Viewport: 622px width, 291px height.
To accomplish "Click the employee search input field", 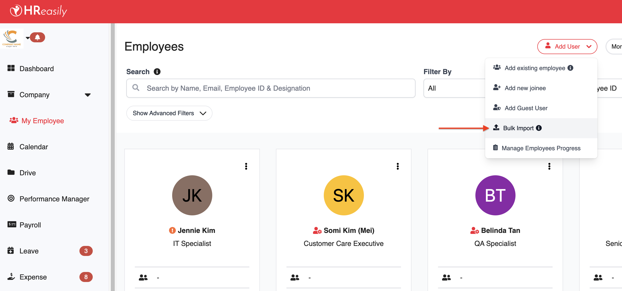I will click(x=271, y=88).
